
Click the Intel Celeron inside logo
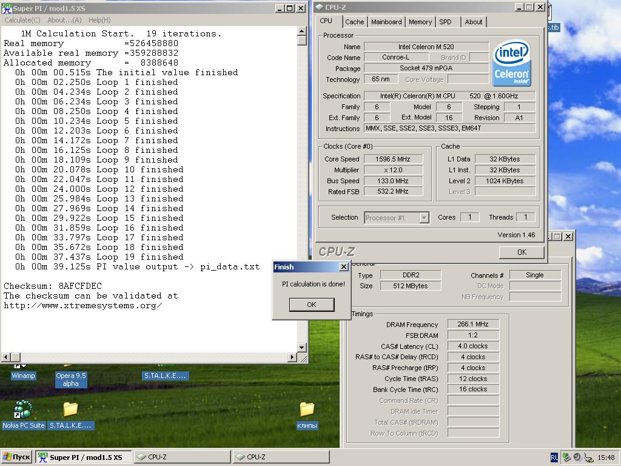(512, 63)
